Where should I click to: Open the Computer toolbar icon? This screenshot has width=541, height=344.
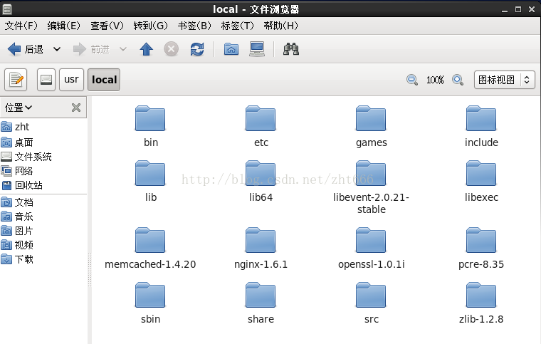pyautogui.click(x=257, y=49)
